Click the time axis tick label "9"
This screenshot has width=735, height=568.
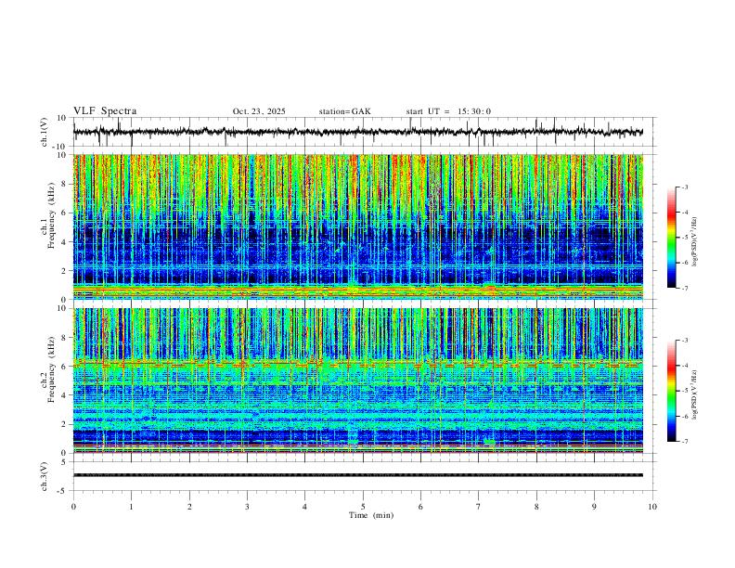(x=594, y=507)
